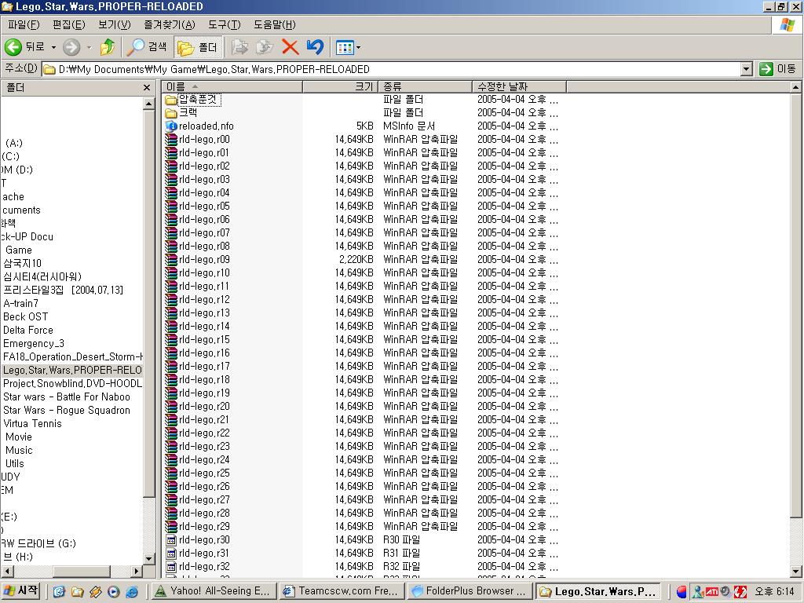Open Search (검색) from the toolbar
804x603 pixels.
pyautogui.click(x=148, y=47)
